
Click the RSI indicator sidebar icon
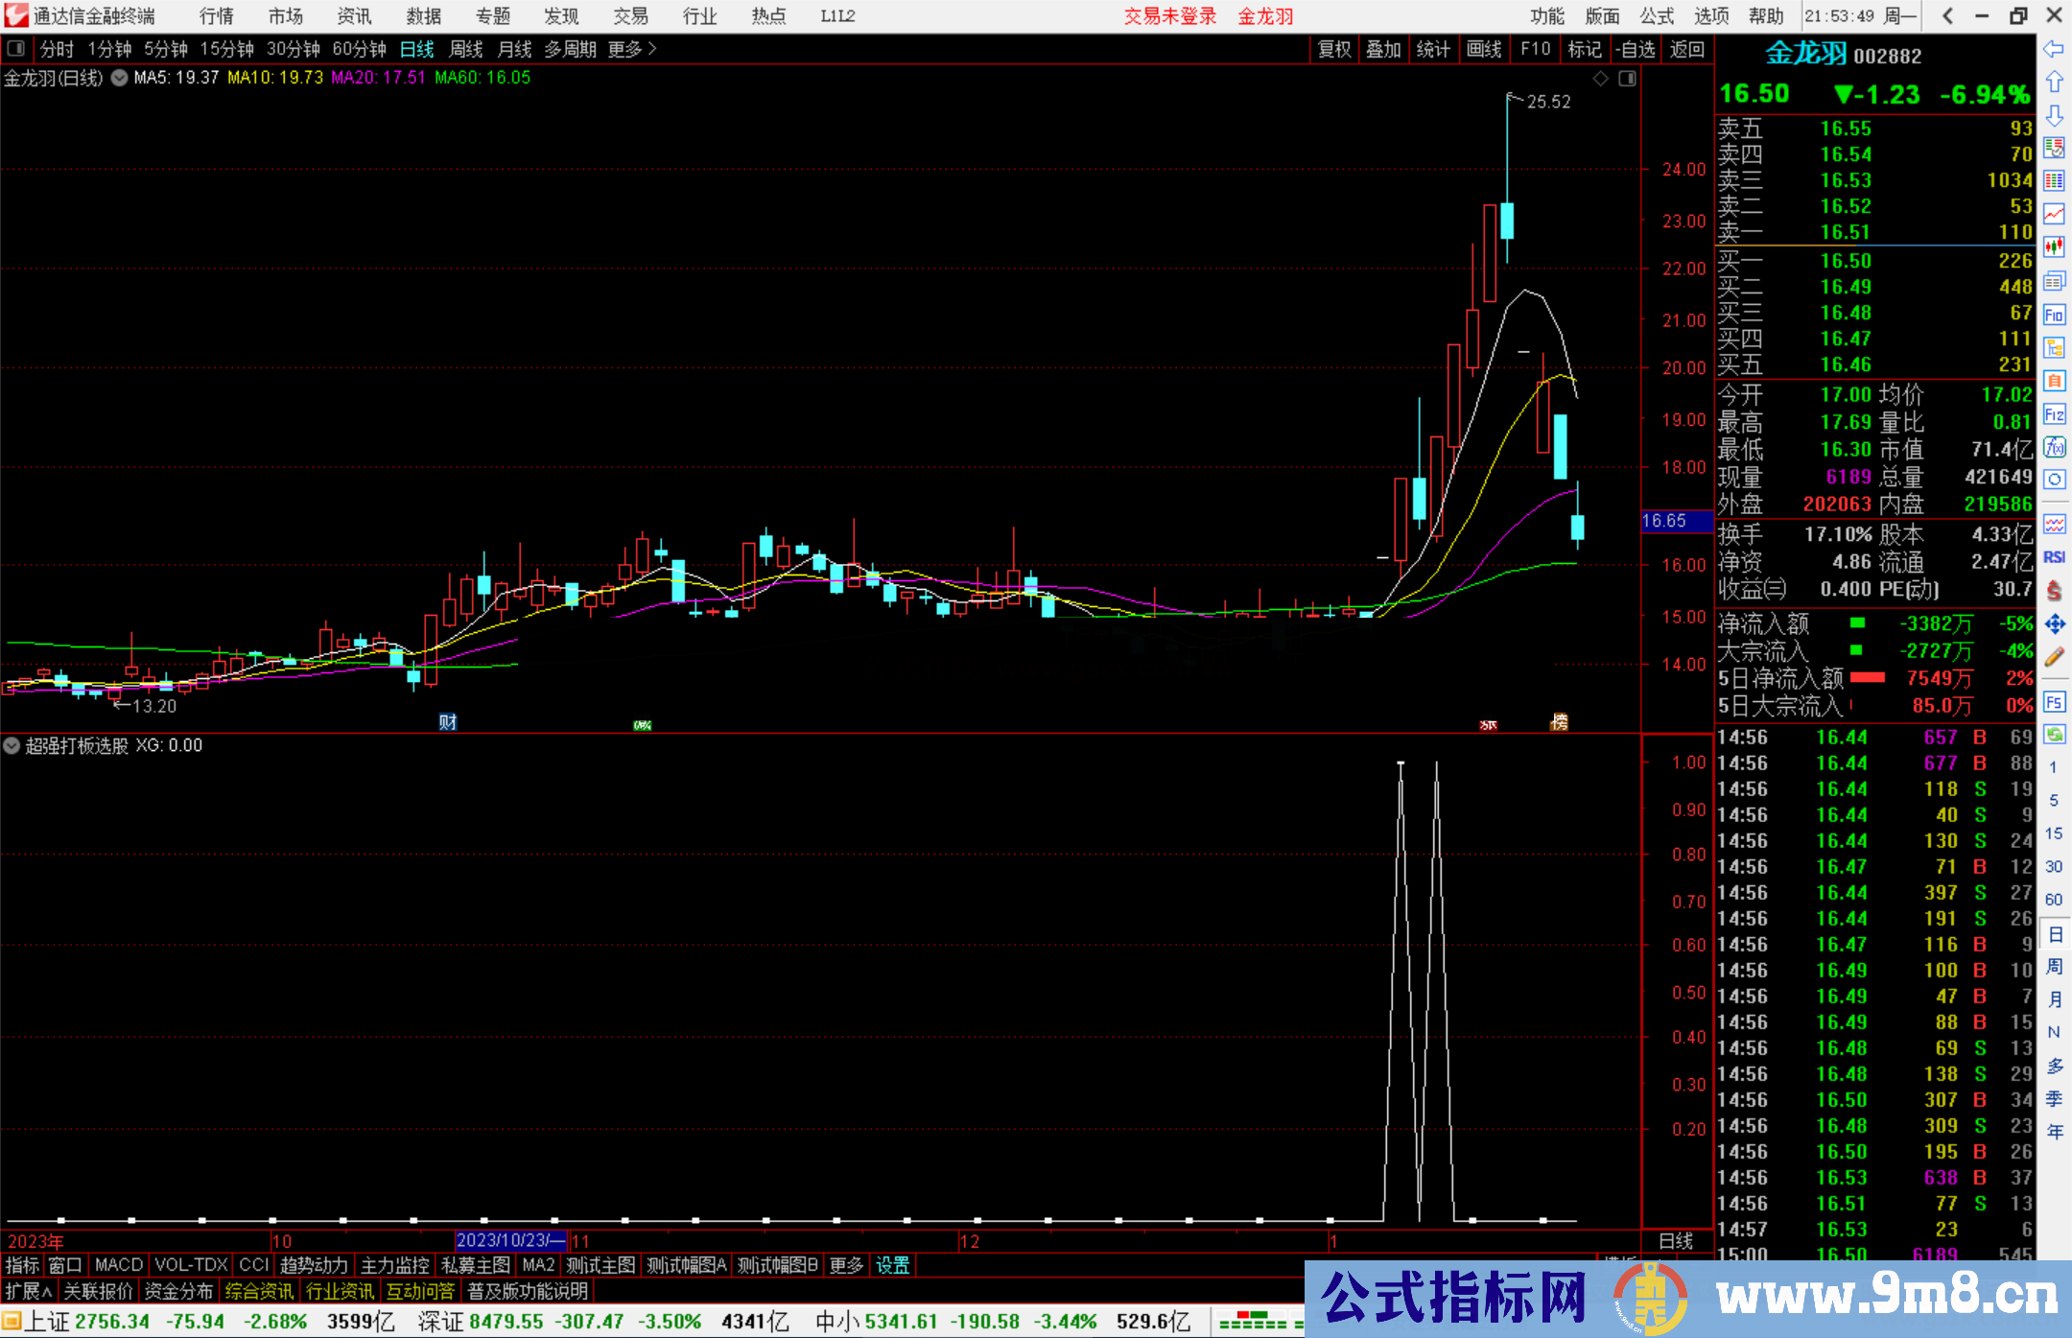coord(2054,557)
